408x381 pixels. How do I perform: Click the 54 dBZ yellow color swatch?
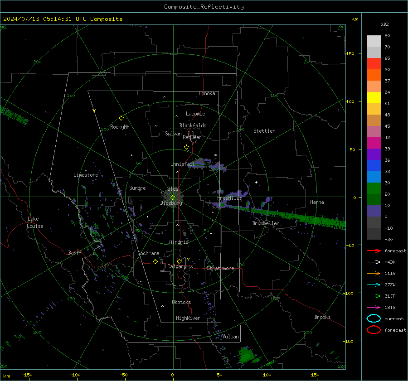pos(374,97)
